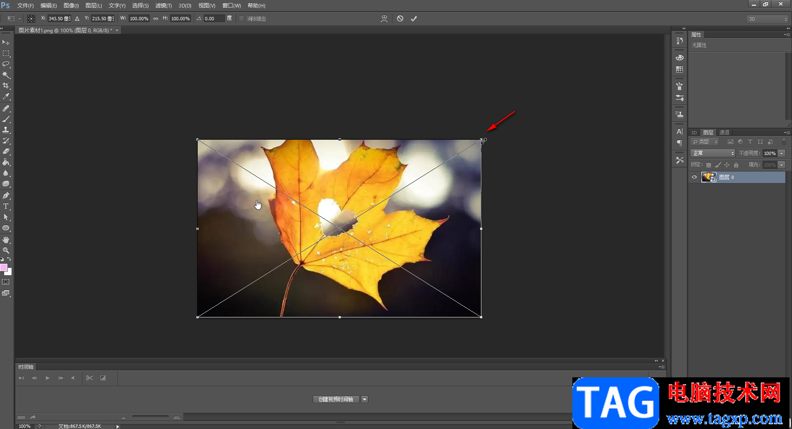
Task: Expand the 不透明度 opacity dropdown arrow
Action: point(781,153)
